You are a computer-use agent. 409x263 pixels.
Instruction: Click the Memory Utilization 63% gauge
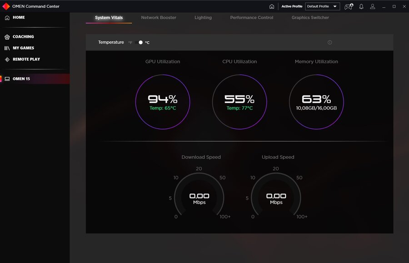[x=316, y=102]
